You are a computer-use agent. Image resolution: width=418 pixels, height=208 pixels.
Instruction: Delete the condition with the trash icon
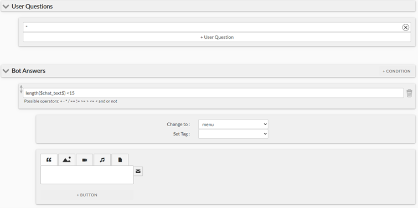pos(409,93)
